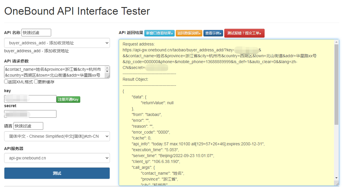Click the orange 返回数据说明 button

pos(189,33)
